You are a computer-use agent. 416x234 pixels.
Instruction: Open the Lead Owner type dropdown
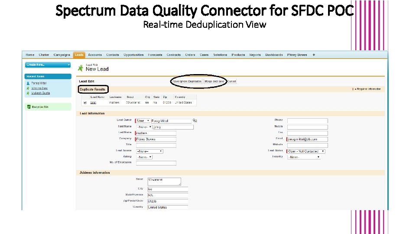[143, 121]
